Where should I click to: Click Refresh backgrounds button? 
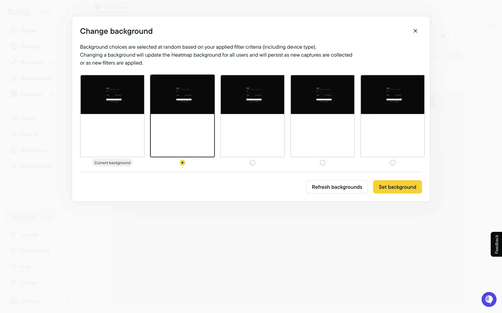pos(337,187)
